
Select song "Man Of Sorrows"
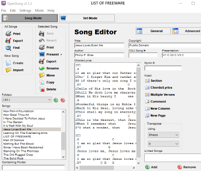point(13,140)
